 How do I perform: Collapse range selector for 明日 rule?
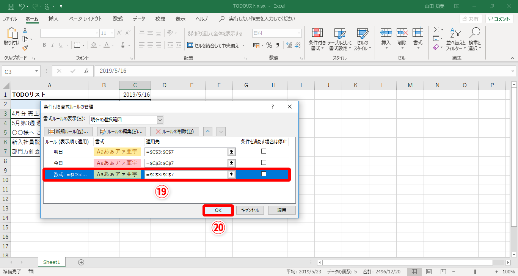pyautogui.click(x=231, y=152)
